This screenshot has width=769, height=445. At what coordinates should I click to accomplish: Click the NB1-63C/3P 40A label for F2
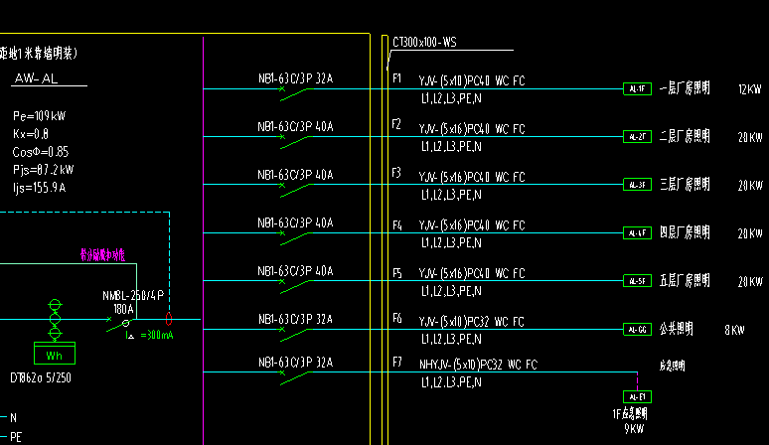coord(296,127)
